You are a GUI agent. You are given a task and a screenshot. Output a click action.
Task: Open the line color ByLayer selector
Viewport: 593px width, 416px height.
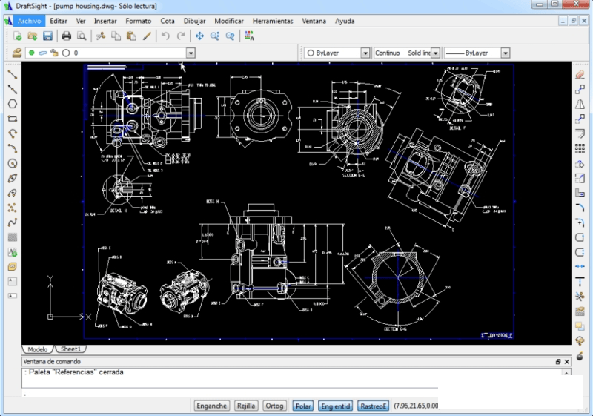365,53
